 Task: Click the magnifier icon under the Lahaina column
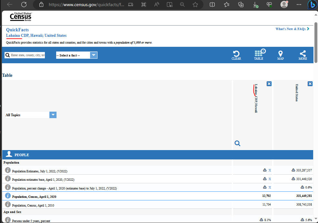tap(238, 143)
